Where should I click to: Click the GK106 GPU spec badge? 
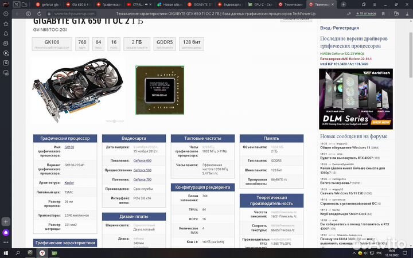[x=52, y=44]
